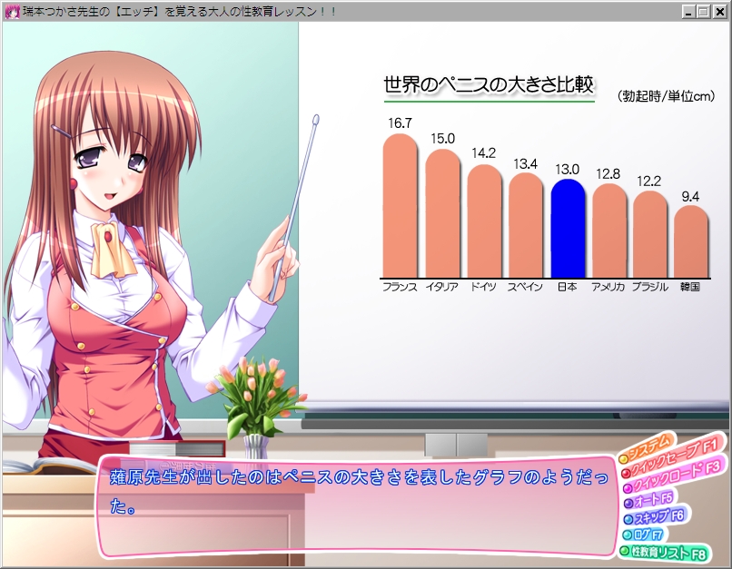Screen dimensions: 732x569
Task: Click the green dot icon beside 性教育リスト
Action: coord(625,551)
